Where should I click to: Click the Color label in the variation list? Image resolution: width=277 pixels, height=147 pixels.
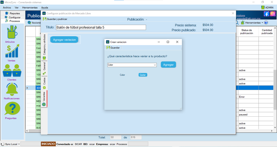123,75
